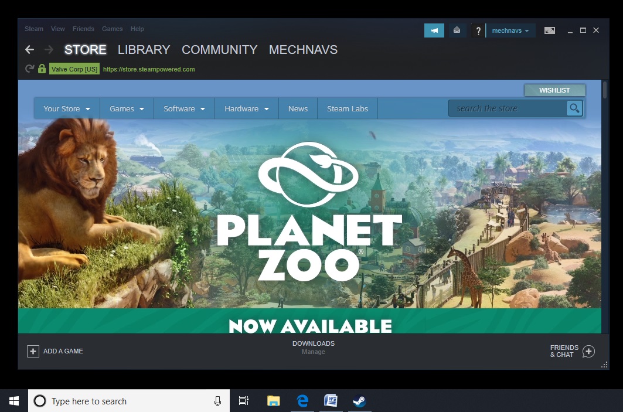
Task: Click the window resize grip corner
Action: point(604,365)
